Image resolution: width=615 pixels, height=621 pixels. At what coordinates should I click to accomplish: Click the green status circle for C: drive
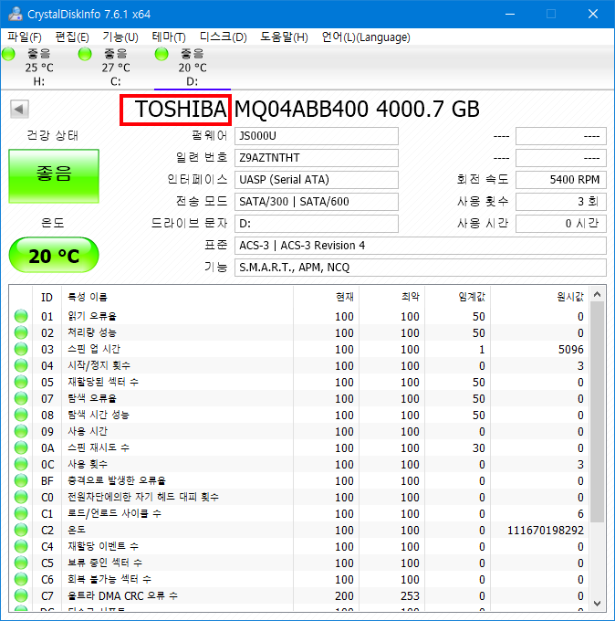pyautogui.click(x=85, y=54)
